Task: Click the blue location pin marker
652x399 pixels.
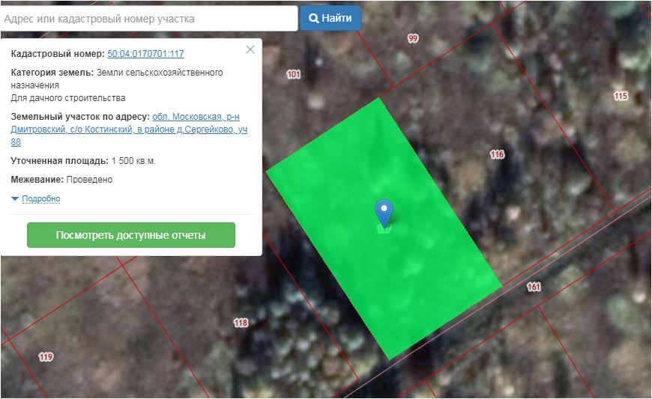Action: (384, 211)
